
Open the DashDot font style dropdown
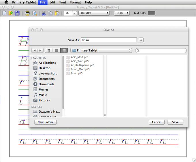[94, 13]
